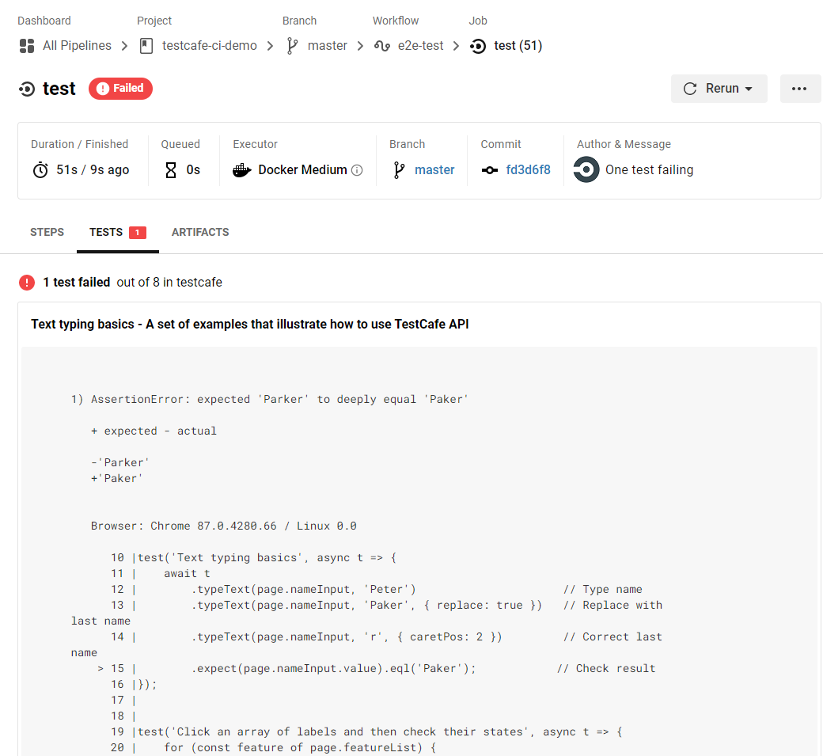Open the testcafe-ci-demo project link
This screenshot has width=823, height=756.
pos(210,46)
